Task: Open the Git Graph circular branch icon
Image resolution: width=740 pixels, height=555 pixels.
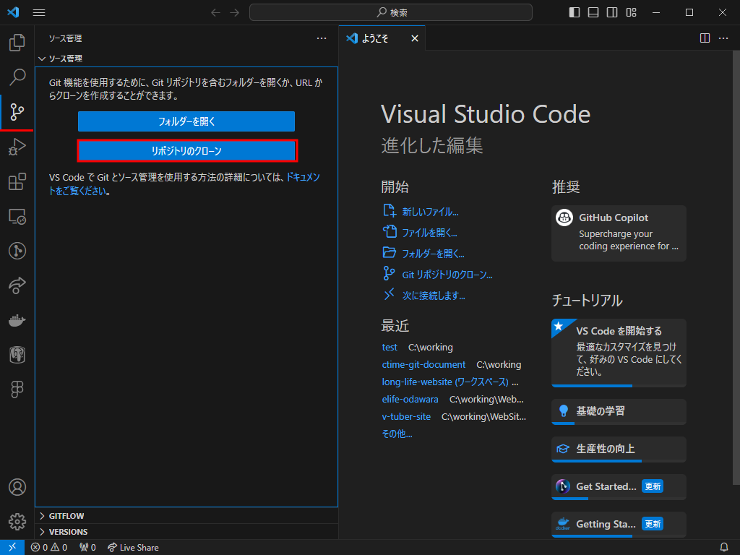Action: (17, 251)
